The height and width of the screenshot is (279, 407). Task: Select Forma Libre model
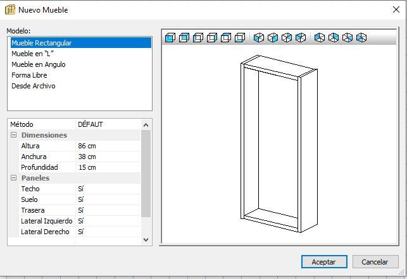81,75
